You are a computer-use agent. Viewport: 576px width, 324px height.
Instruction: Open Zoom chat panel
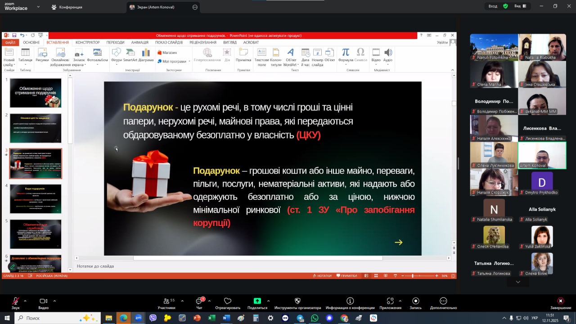(199, 301)
